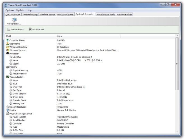Click the scrollbar down arrow
The width and height of the screenshot is (185, 140).
coord(177,132)
